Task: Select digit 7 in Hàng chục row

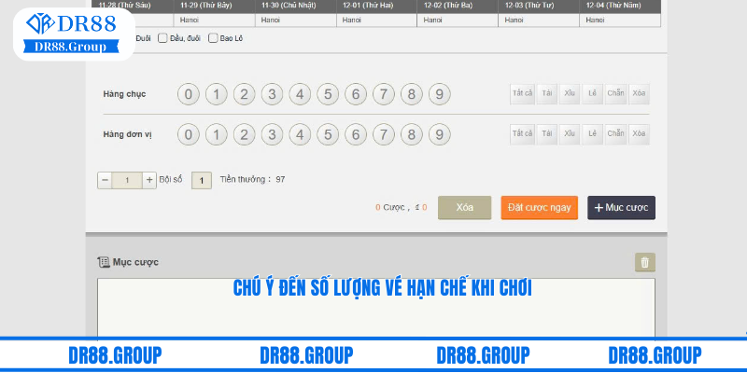Action: [384, 94]
